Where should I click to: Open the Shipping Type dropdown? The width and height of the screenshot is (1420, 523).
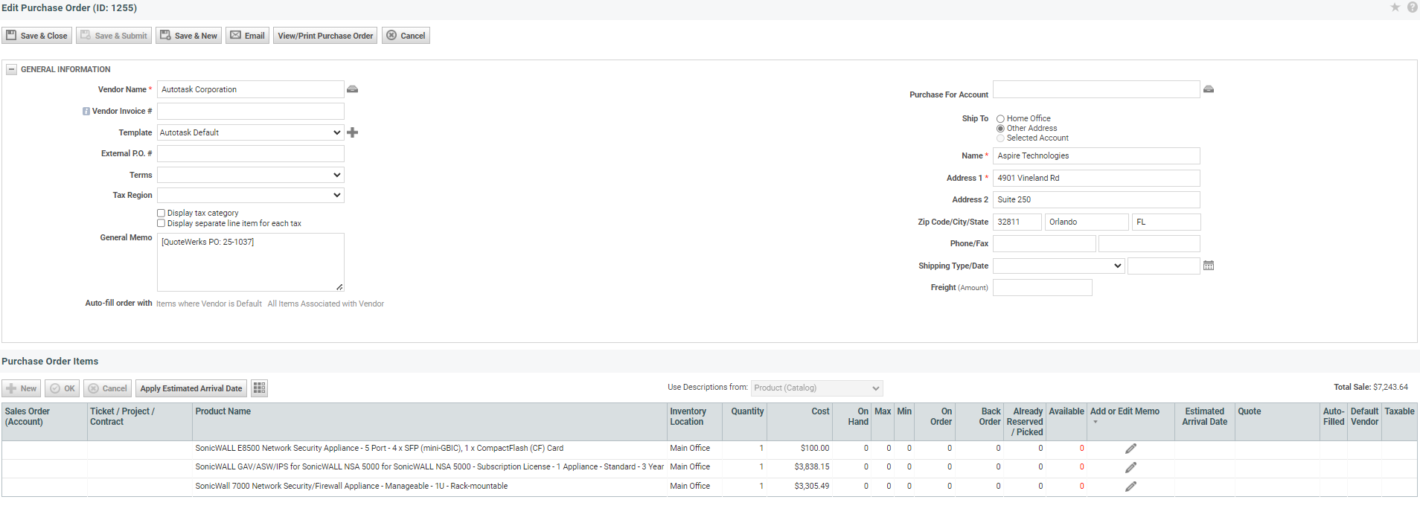pyautogui.click(x=1058, y=266)
